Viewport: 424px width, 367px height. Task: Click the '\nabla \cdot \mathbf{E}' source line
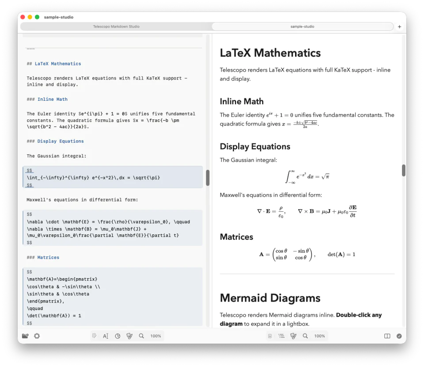(108, 222)
